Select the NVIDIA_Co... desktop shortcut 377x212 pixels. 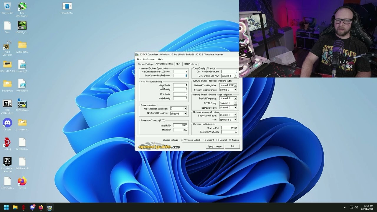coord(22,27)
